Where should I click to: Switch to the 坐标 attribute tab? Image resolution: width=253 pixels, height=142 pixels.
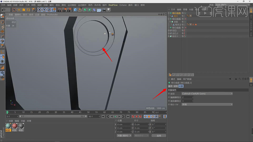click(176, 86)
